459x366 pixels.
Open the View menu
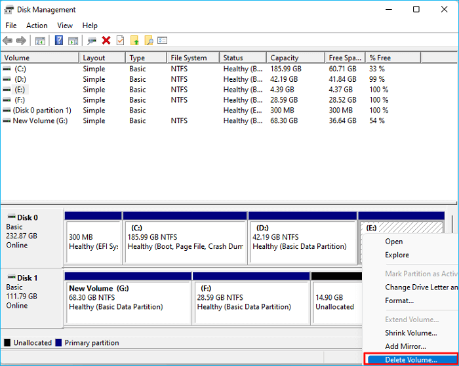[x=65, y=26]
